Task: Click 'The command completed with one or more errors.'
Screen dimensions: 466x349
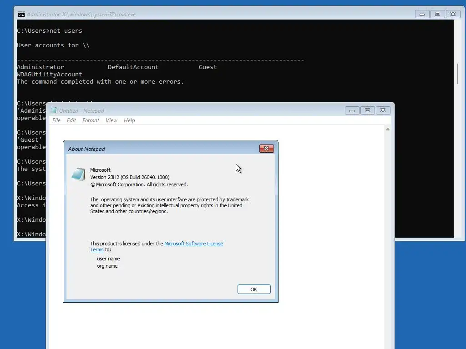Action: [101, 82]
